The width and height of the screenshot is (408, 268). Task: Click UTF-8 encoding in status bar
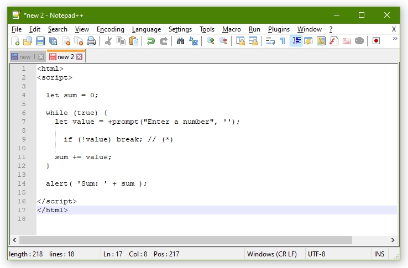click(x=316, y=254)
